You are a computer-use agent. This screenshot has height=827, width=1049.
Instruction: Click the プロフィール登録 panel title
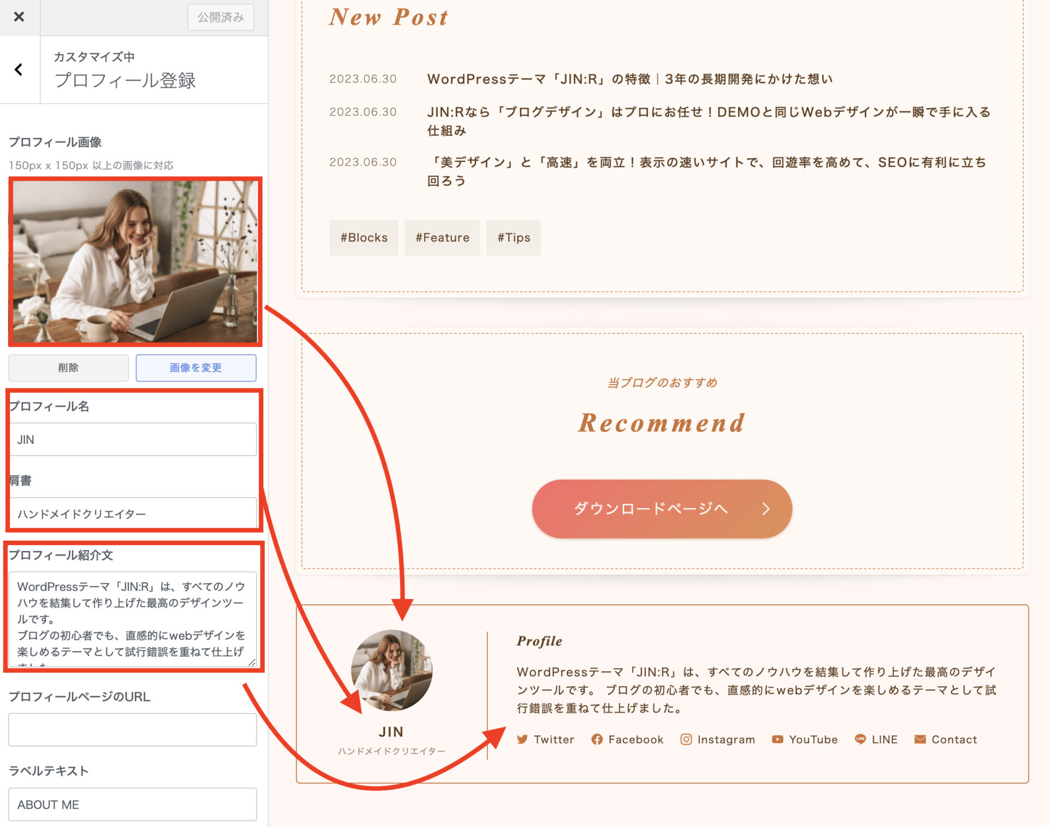point(125,80)
